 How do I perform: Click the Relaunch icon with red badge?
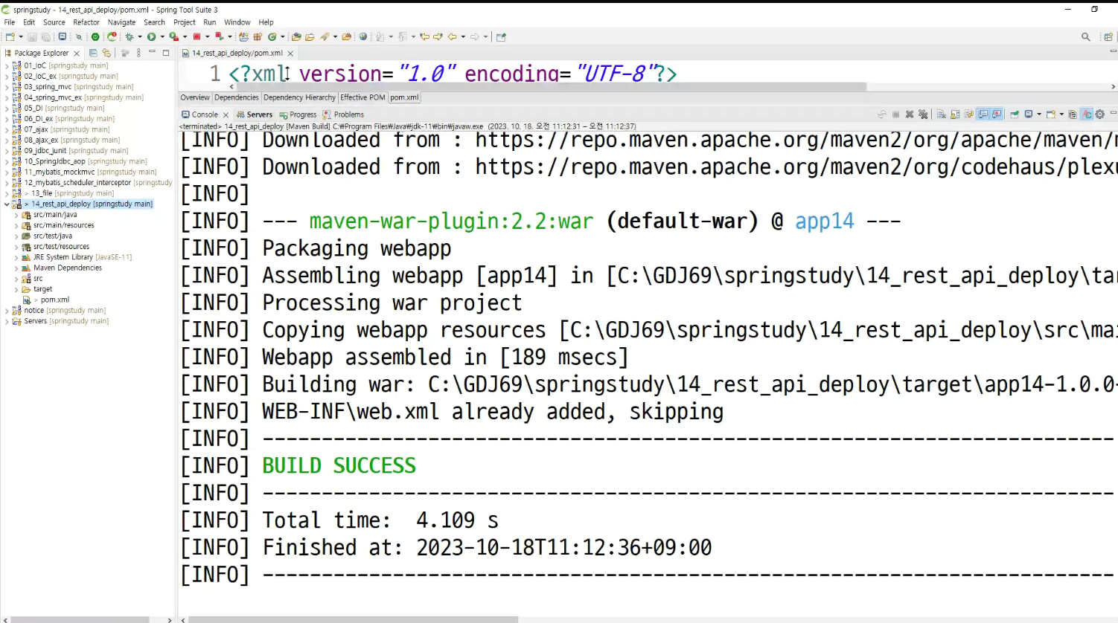[x=112, y=36]
